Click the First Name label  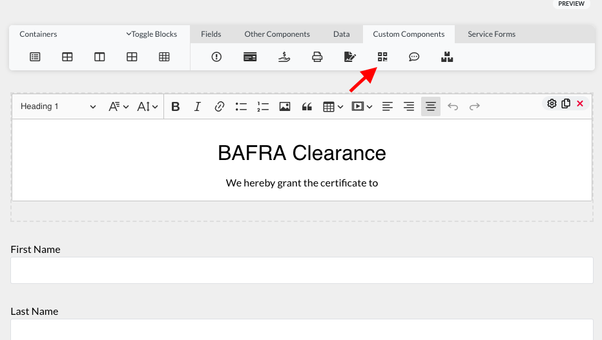pyautogui.click(x=36, y=250)
